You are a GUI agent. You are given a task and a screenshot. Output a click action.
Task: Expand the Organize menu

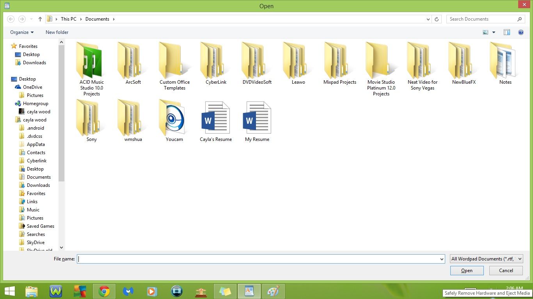[x=21, y=32]
